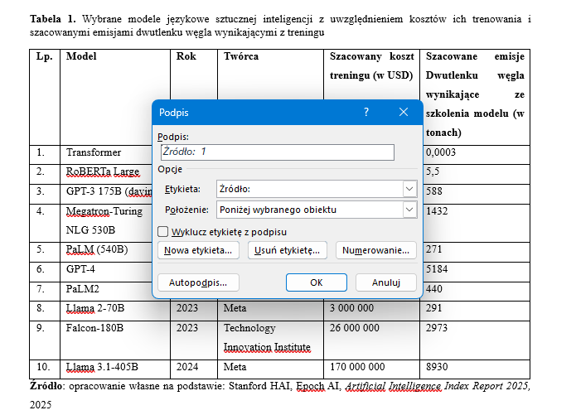Select the 'Falcon-180B' model cell
Screen dimensions: 576x415
tap(94, 328)
